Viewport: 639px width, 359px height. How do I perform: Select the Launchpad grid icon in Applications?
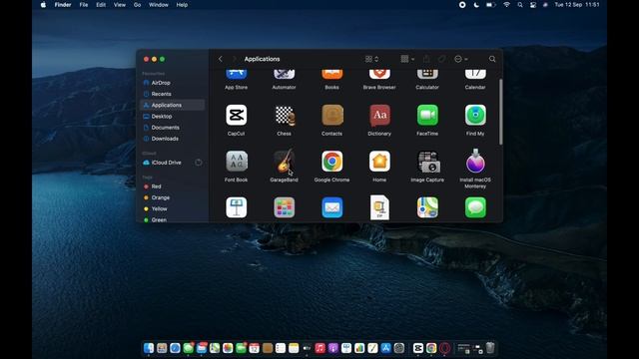(x=284, y=207)
